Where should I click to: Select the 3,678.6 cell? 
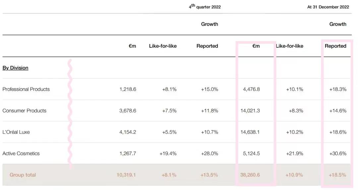128,111
